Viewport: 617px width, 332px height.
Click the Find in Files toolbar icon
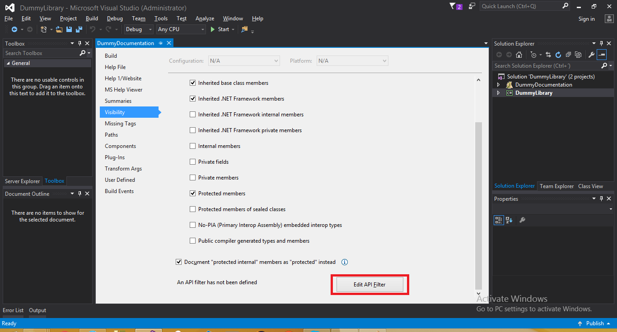click(x=244, y=29)
